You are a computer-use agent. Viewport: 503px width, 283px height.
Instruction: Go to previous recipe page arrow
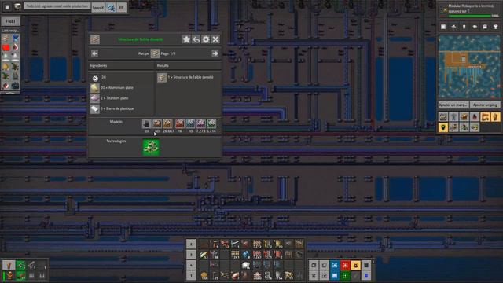(x=94, y=53)
